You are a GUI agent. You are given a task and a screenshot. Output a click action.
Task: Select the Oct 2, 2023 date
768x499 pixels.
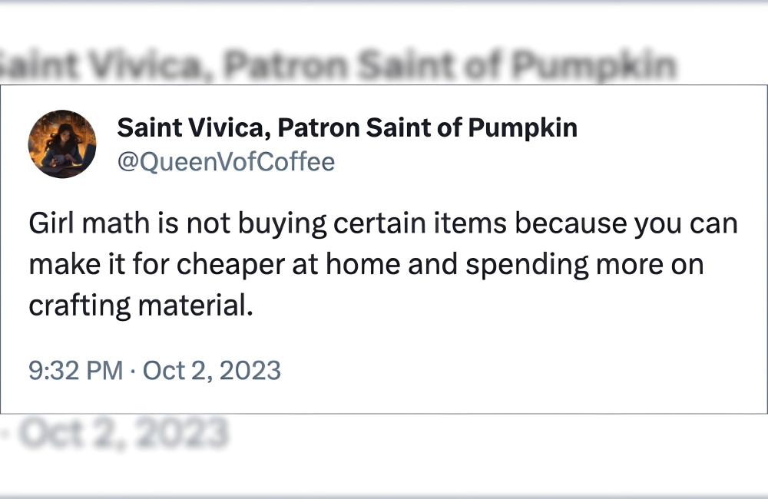(x=212, y=371)
